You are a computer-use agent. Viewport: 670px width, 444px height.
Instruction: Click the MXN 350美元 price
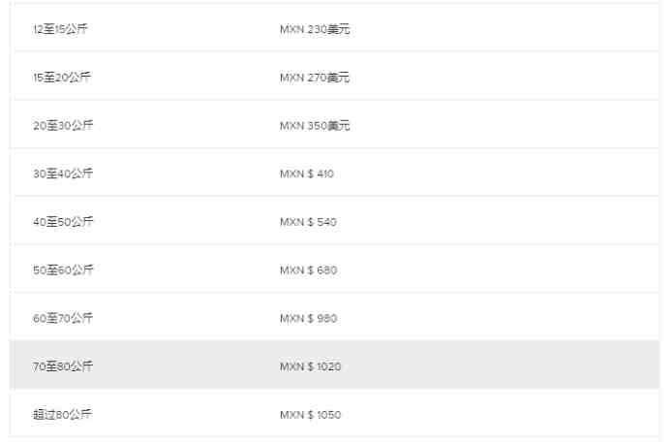pos(315,126)
